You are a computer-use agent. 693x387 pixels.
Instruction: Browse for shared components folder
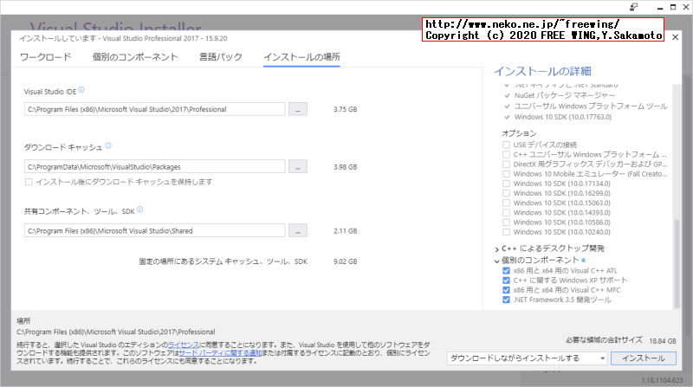(298, 230)
